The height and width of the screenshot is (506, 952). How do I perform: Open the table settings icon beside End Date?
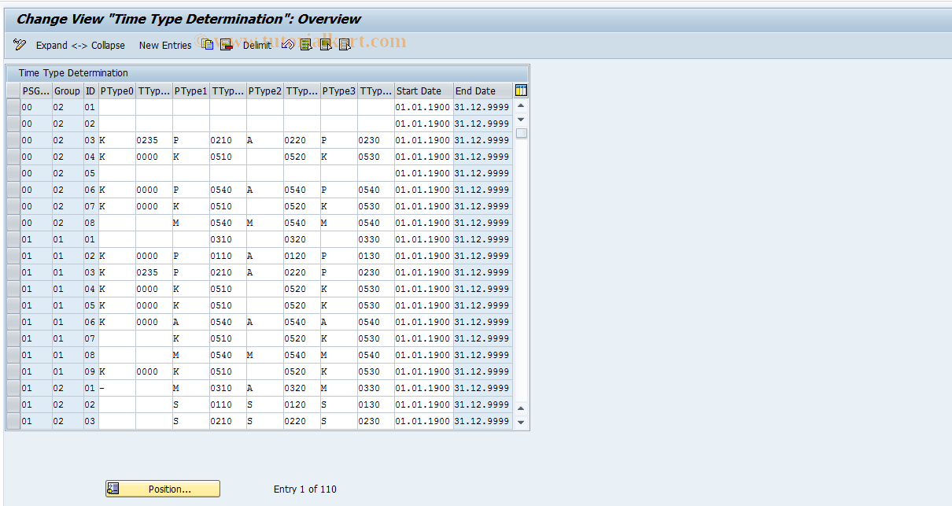point(521,90)
